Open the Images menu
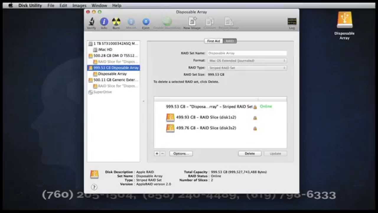This screenshot has height=213, width=378. click(x=79, y=5)
